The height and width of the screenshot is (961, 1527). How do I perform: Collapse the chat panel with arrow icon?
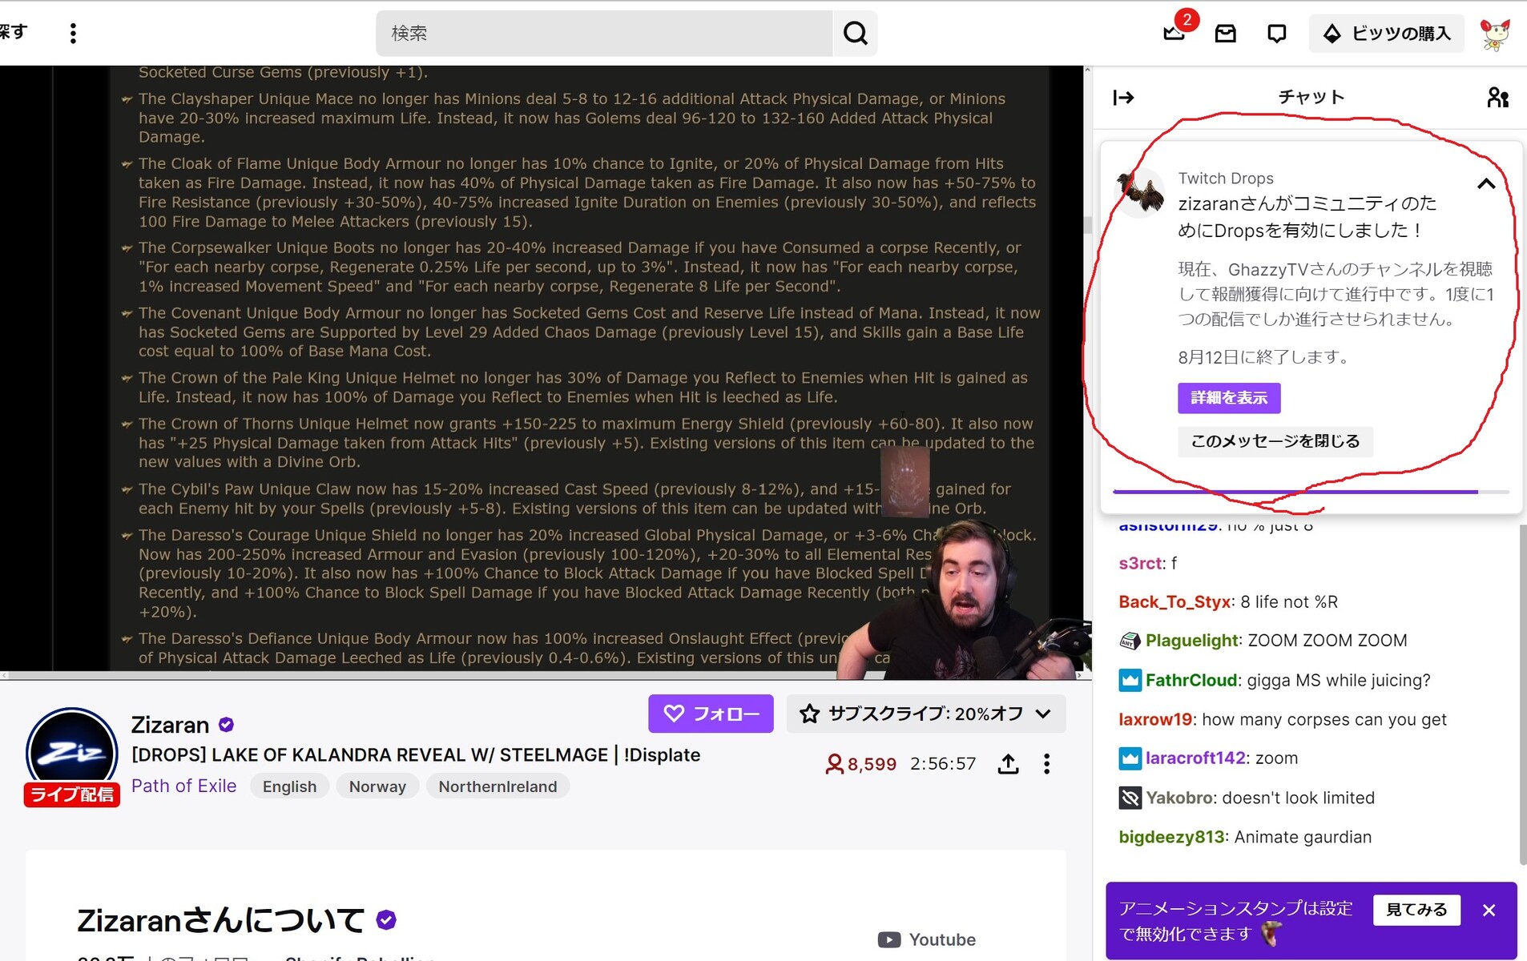tap(1123, 98)
